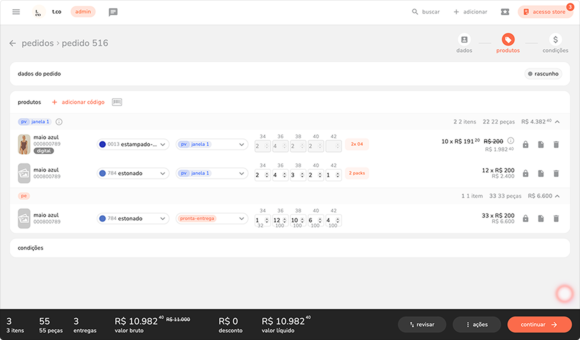Image resolution: width=580 pixels, height=340 pixels.
Task: Open the chat messages icon
Action: (113, 12)
